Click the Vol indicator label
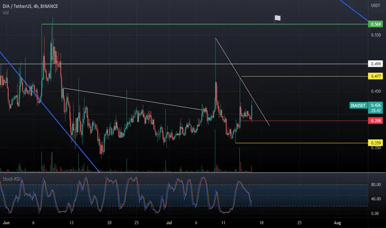386x228 pixels. pos(5,12)
